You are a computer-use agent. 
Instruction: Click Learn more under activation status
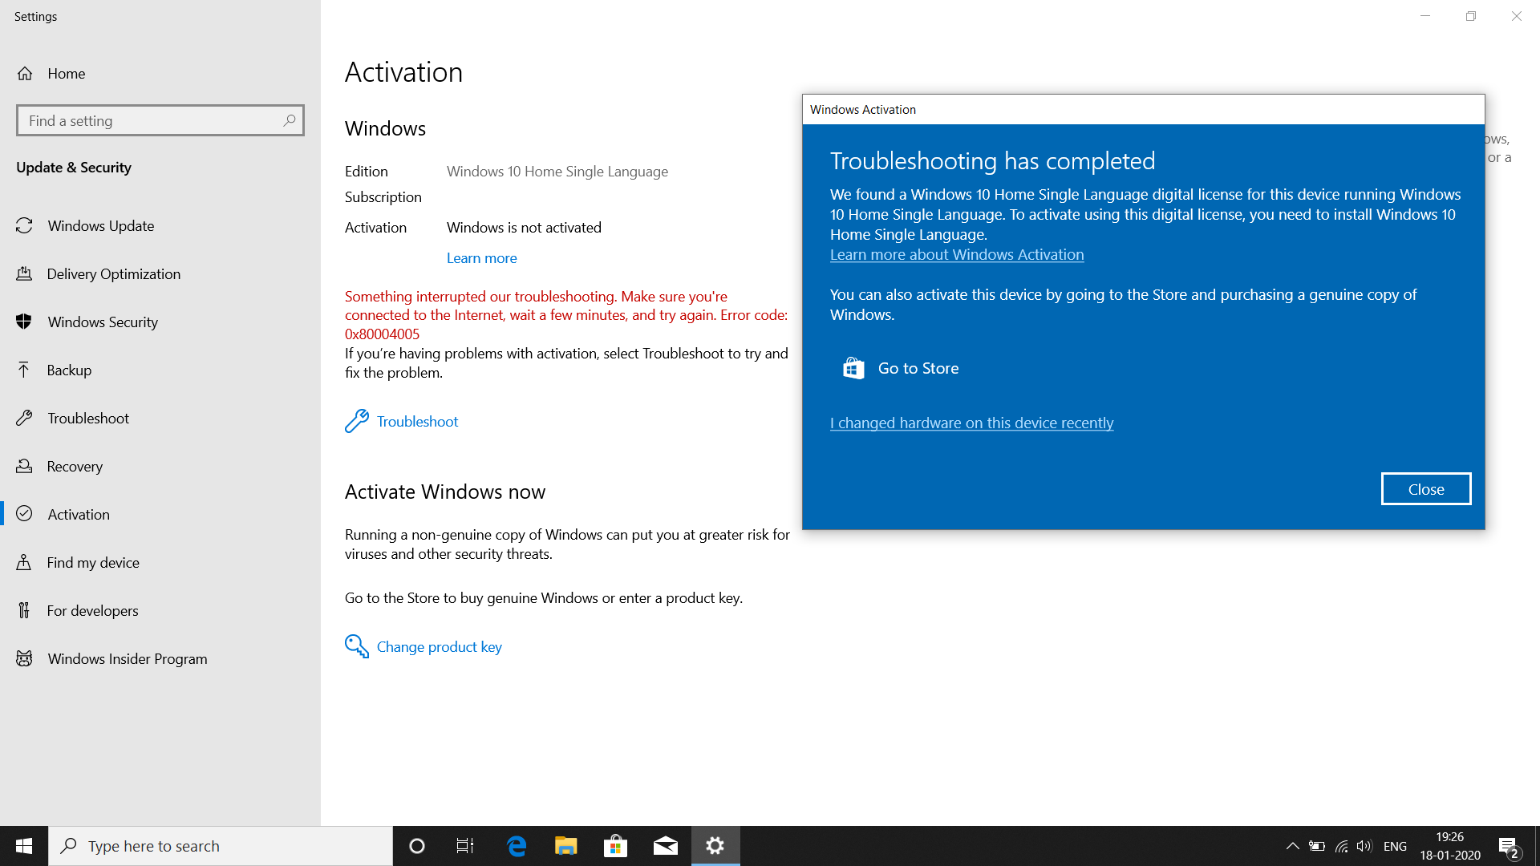(481, 258)
